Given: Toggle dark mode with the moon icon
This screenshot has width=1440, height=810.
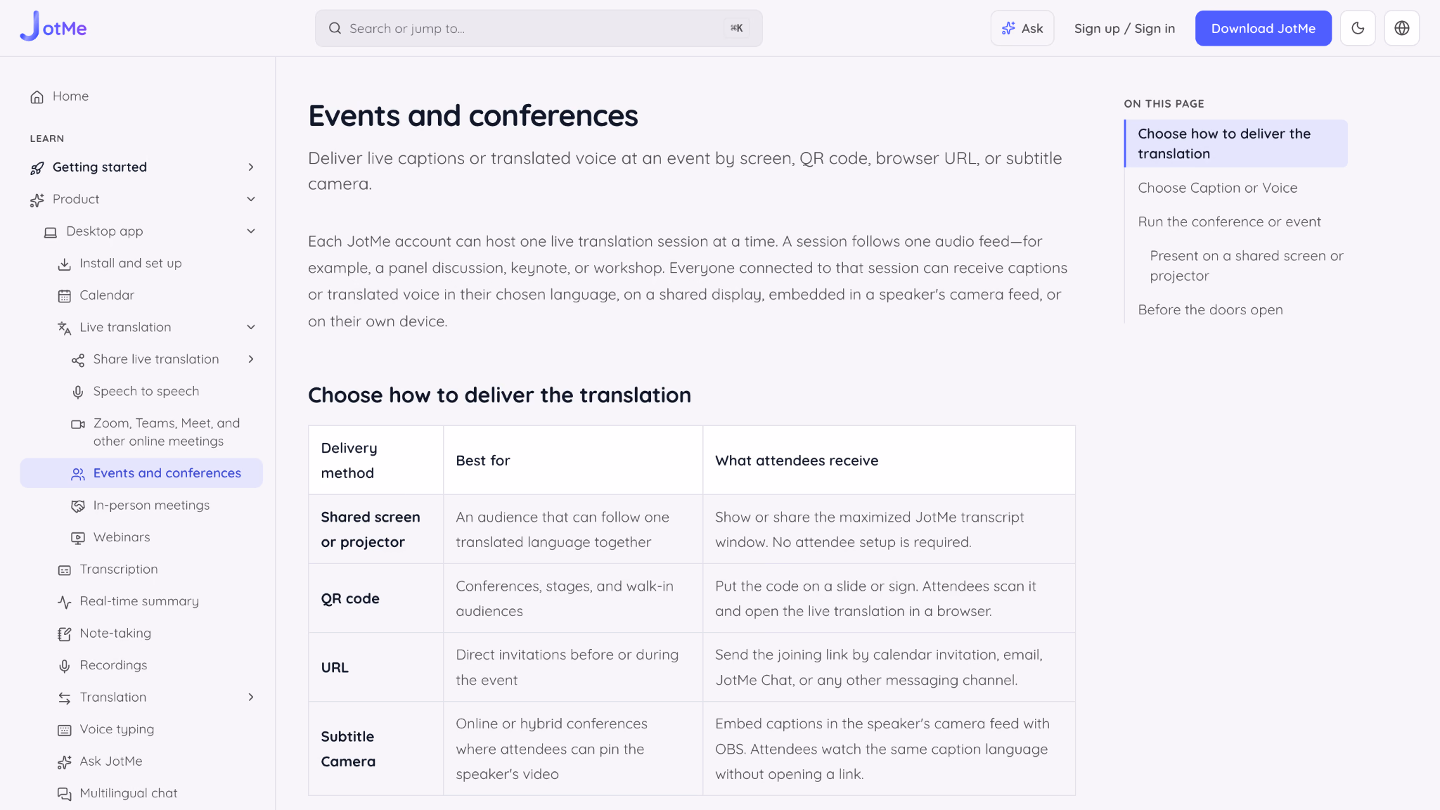Looking at the screenshot, I should click(x=1358, y=28).
